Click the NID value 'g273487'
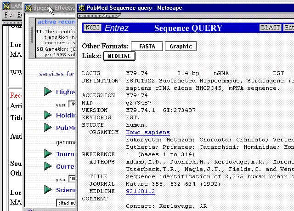 click(x=139, y=103)
